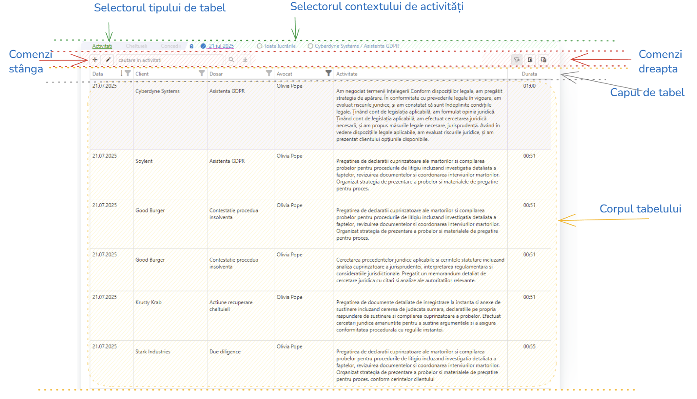
Task: Click the plus icon to add an activity
Action: coord(95,60)
